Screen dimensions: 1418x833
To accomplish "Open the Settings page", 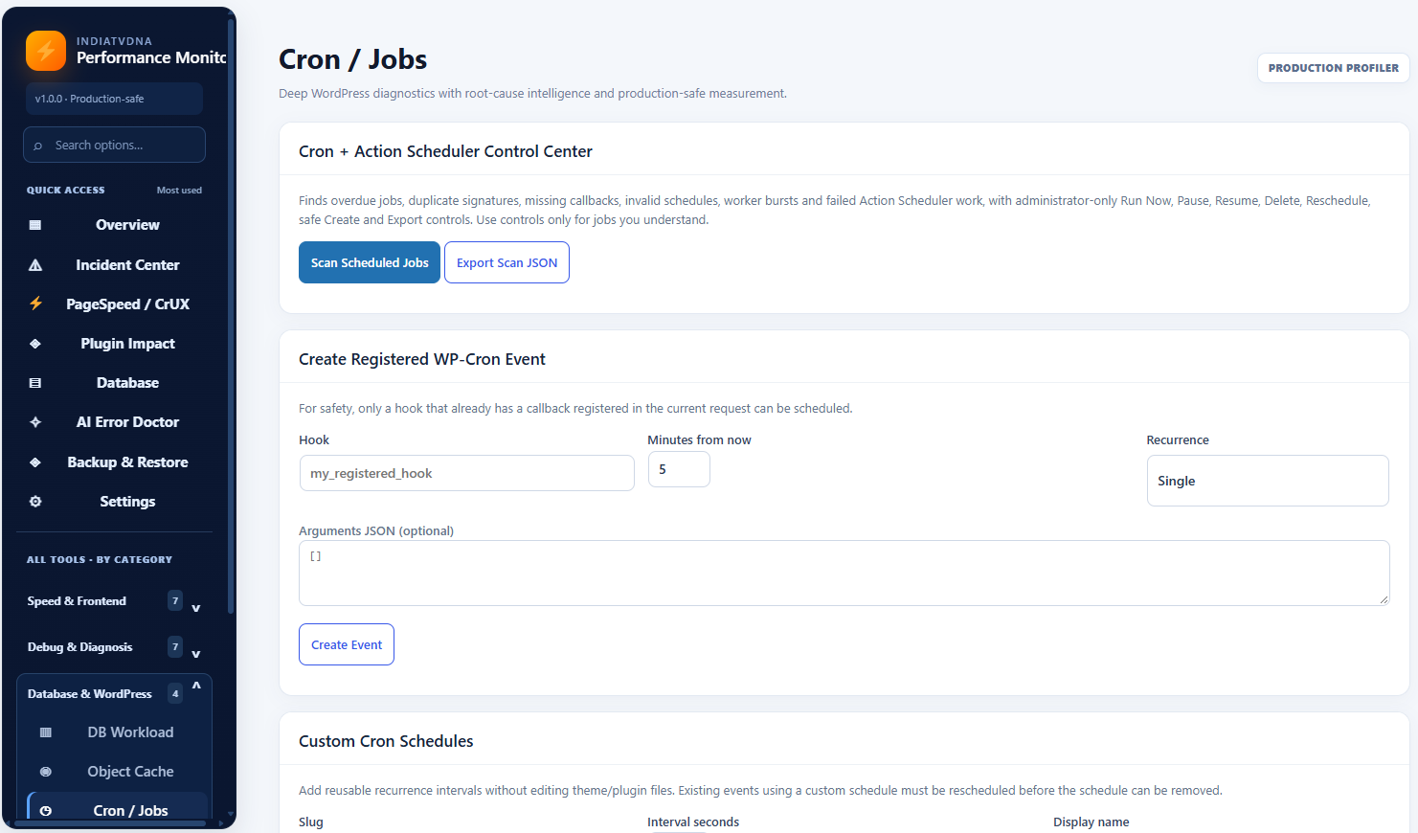I will tap(115, 502).
